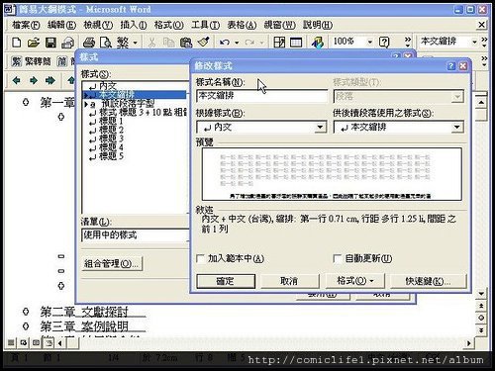Select 內文 in the 樣式 list
This screenshot has width=495, height=371.
point(108,86)
